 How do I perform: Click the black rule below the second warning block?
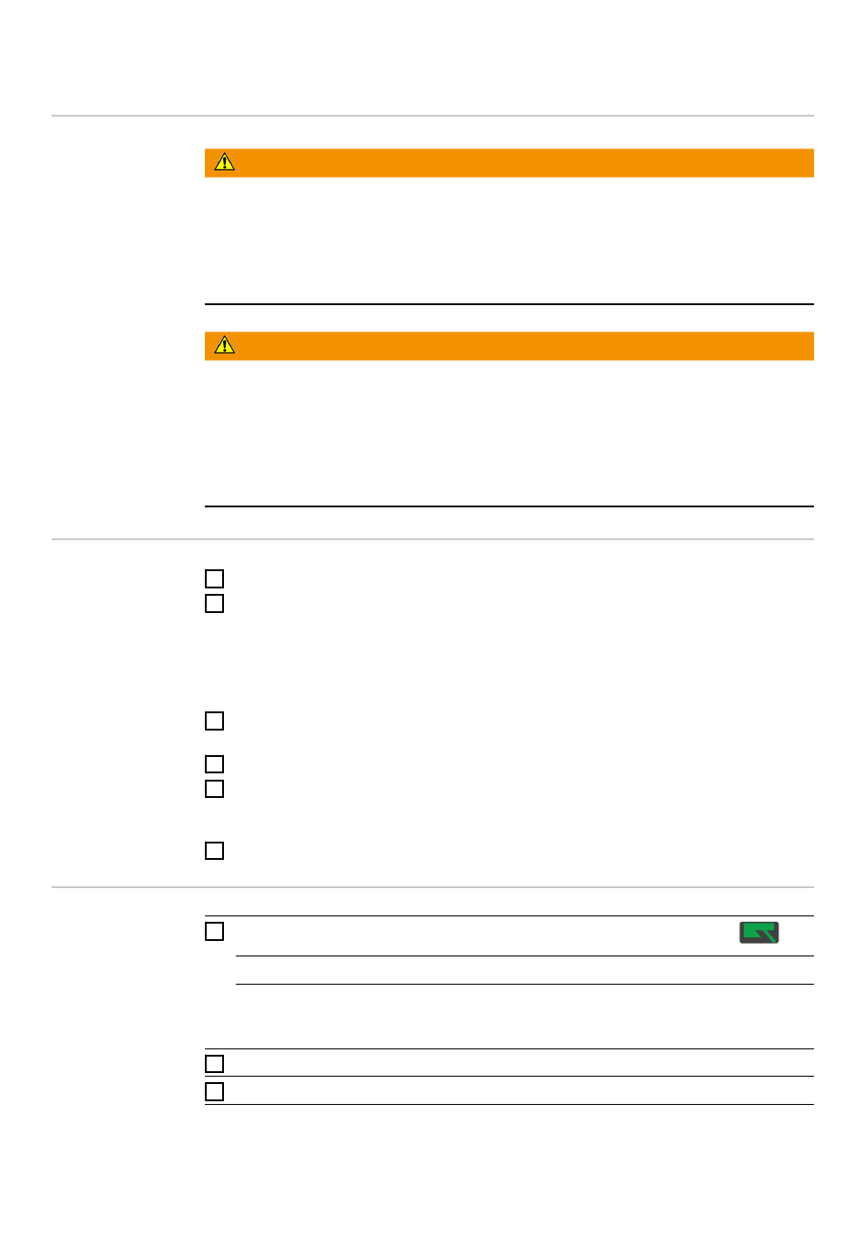coord(509,506)
